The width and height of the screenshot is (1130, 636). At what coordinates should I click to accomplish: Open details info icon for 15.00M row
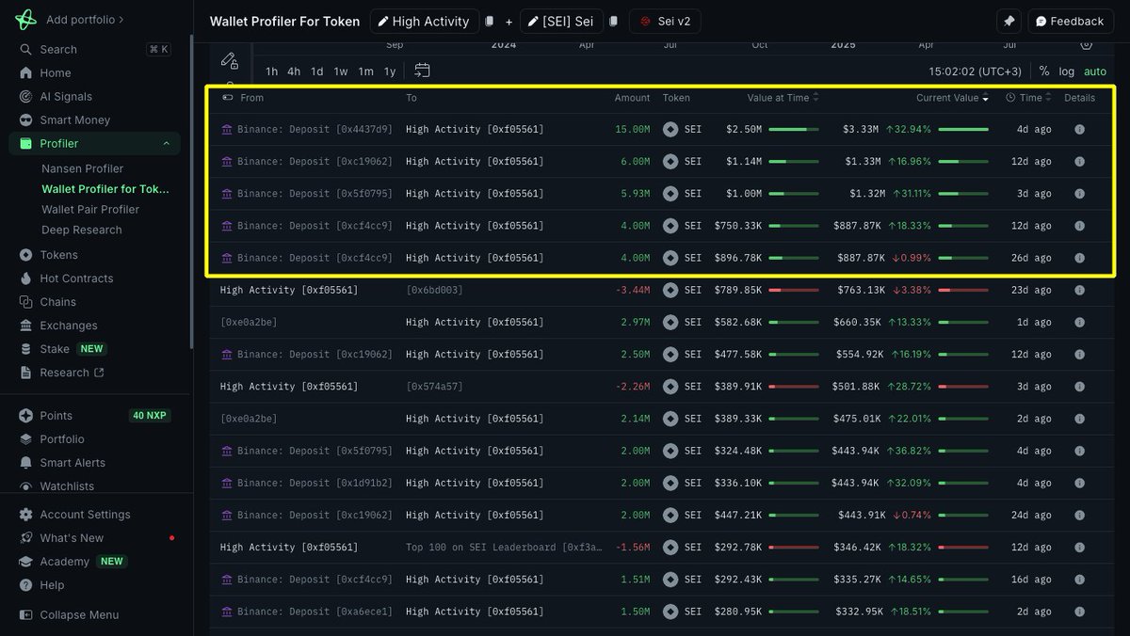(x=1080, y=130)
